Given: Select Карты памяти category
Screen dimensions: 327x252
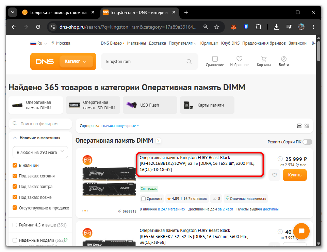Looking at the screenshot, I should tap(207, 105).
